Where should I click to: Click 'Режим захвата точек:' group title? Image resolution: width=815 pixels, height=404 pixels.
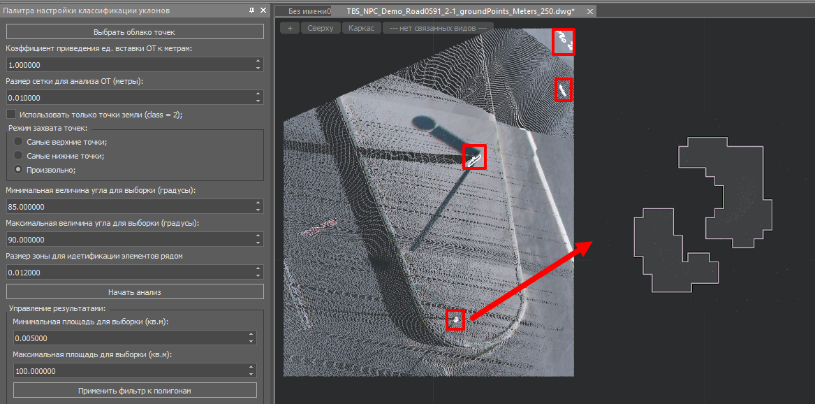[x=47, y=127]
